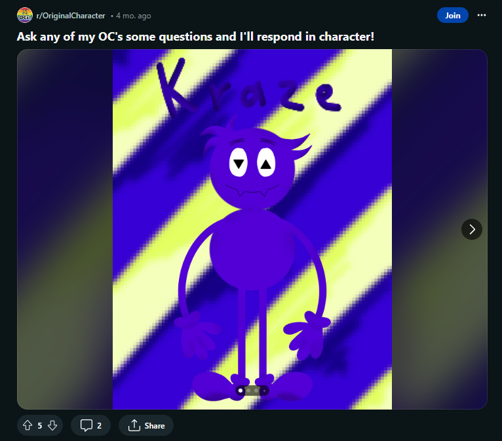Open the three-dot post options menu
This screenshot has width=502, height=441.
click(x=481, y=15)
